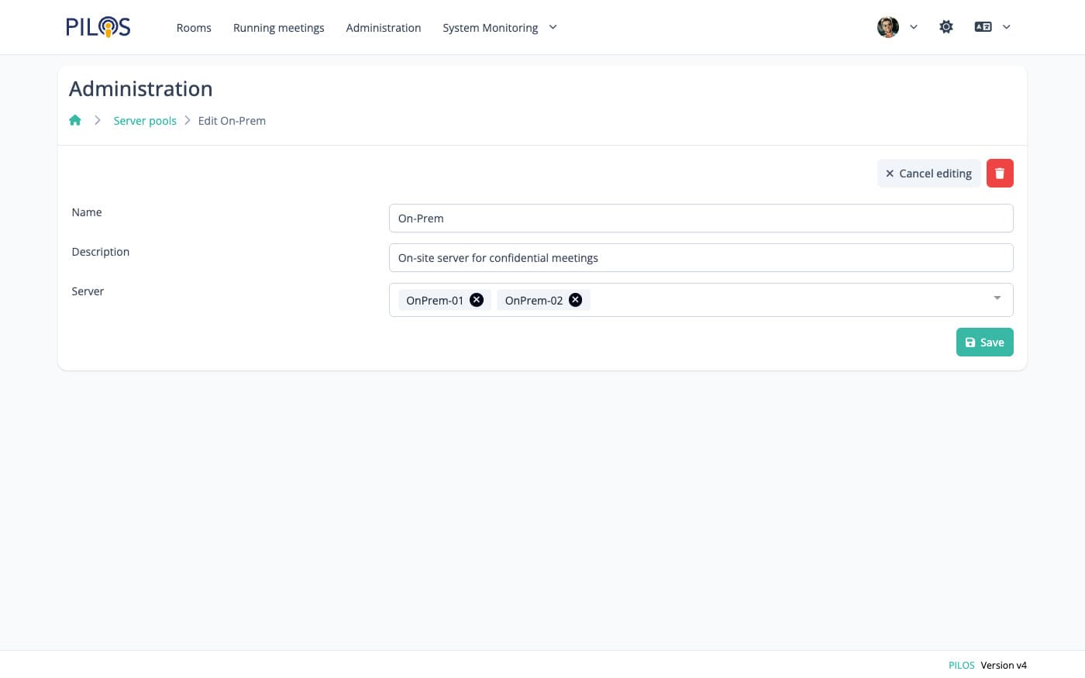Go to Running meetings
Viewport: 1085px width, 678px height.
pos(278,28)
